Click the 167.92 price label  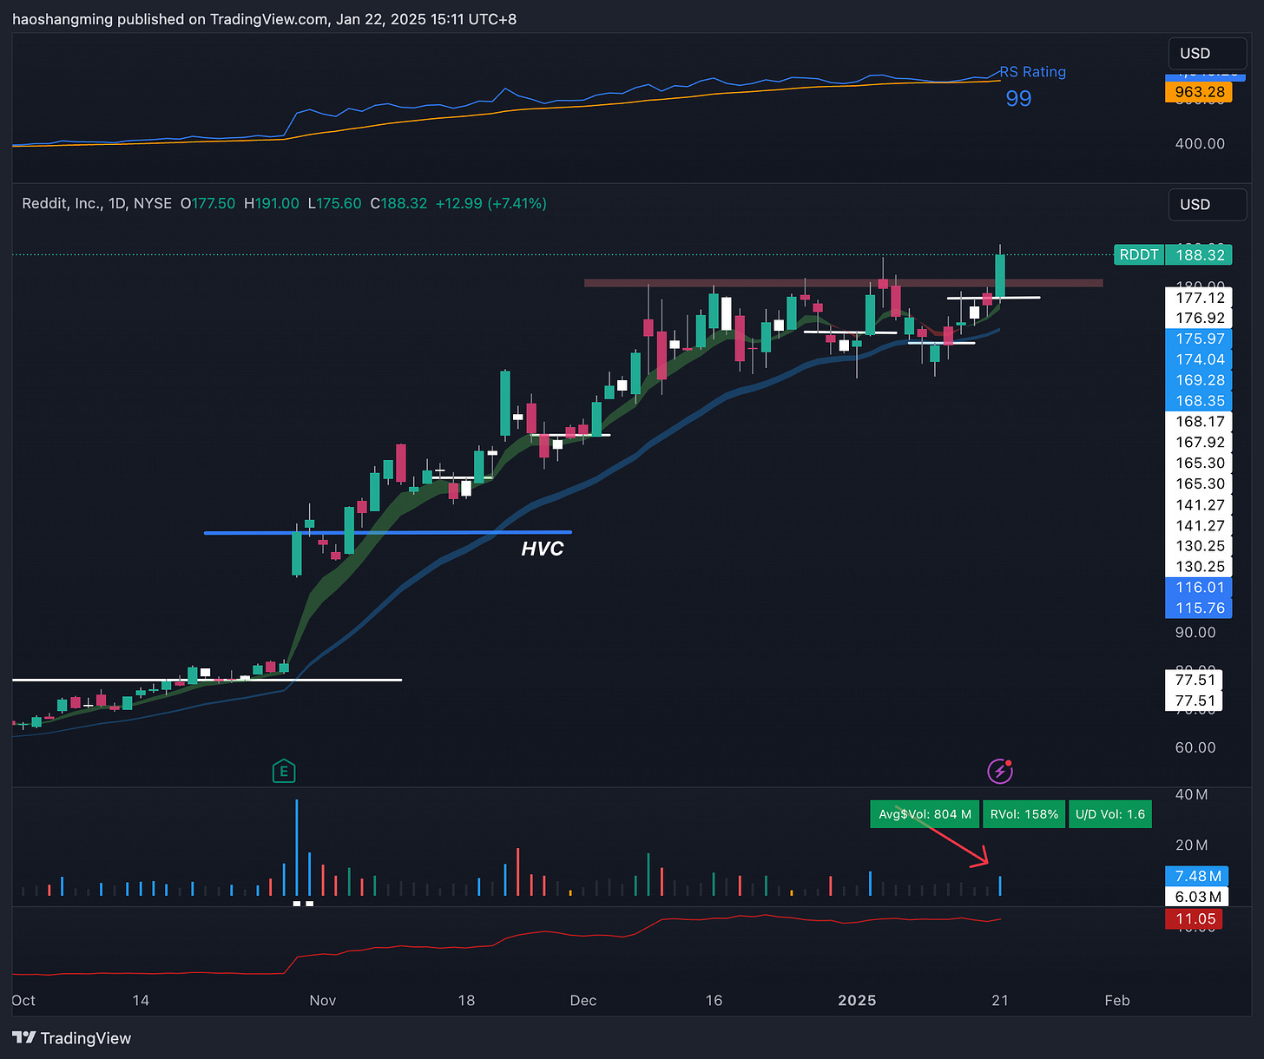click(1199, 443)
